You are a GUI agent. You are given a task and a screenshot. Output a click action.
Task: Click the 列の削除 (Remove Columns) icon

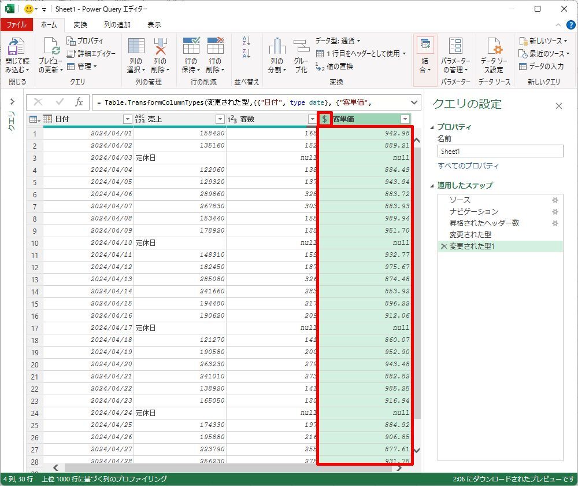pos(160,47)
